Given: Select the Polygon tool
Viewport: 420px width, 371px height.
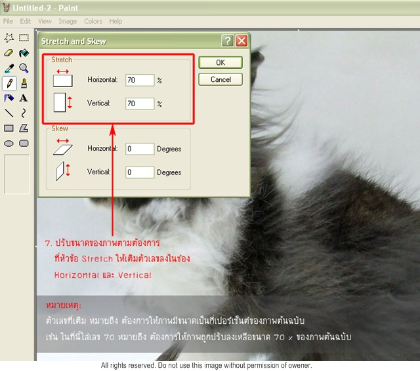Looking at the screenshot, I should pos(24,128).
